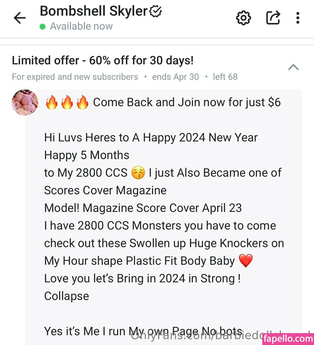Collapse the Limited offer section chevron

coord(293,67)
